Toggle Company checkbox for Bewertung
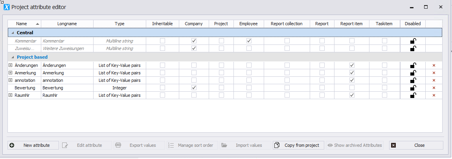This screenshot has width=452, height=159. point(194,88)
